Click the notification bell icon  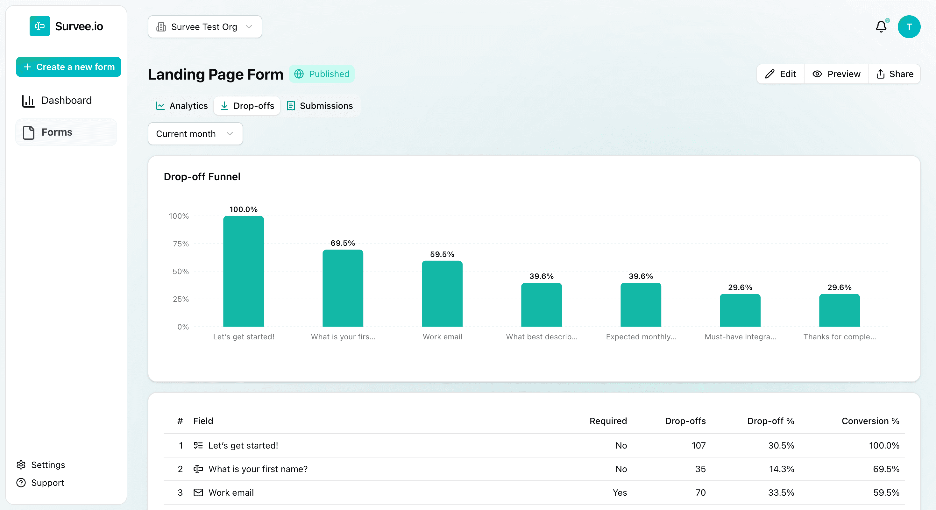[881, 26]
